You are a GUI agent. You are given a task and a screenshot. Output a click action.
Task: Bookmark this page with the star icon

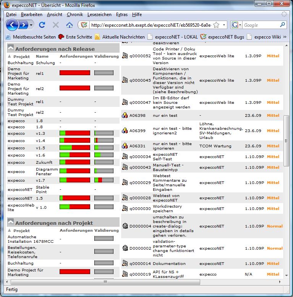(216, 25)
